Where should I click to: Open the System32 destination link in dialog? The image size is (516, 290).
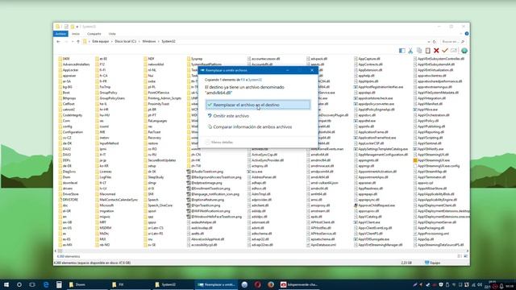255,80
